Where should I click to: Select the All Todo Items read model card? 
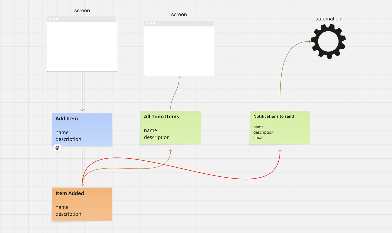(170, 127)
